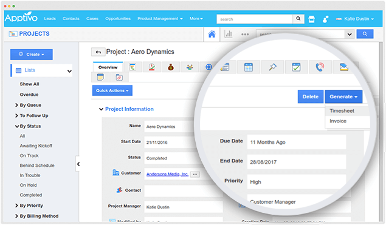Select Overdue list
386x225 pixels.
(29, 95)
